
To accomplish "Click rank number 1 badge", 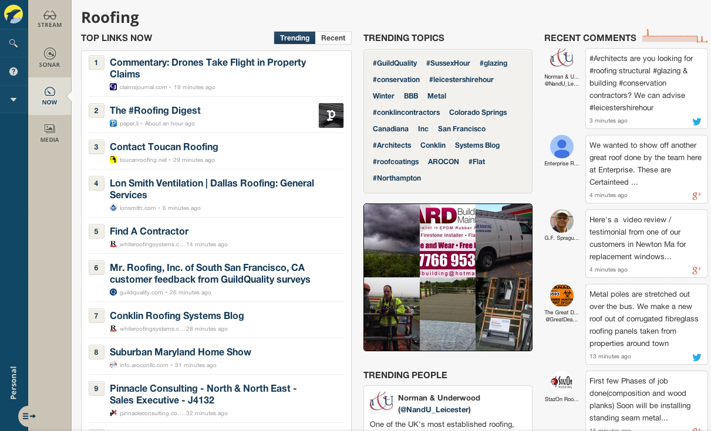I will click(x=96, y=62).
